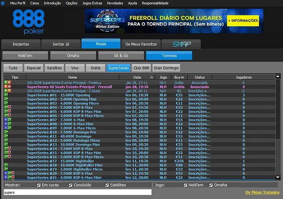Click the scrollbar down arrow of tournament list
This screenshot has width=283, height=199.
[x=278, y=177]
